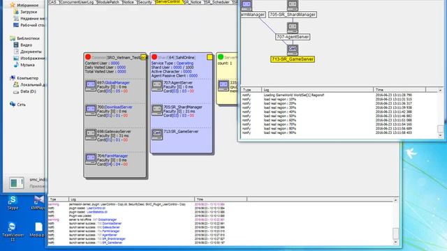Click the 698 GatewayServer computer icon
This screenshot has height=251, width=447.
tap(91, 135)
